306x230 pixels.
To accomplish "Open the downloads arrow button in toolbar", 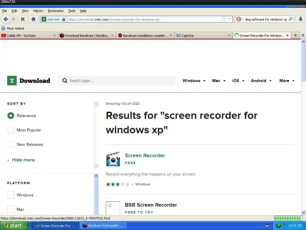I will (301, 19).
